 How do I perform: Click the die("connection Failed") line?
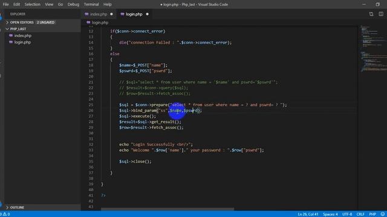coord(175,43)
